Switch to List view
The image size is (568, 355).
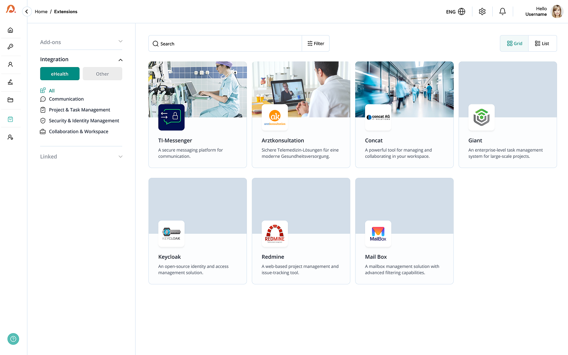(x=542, y=43)
